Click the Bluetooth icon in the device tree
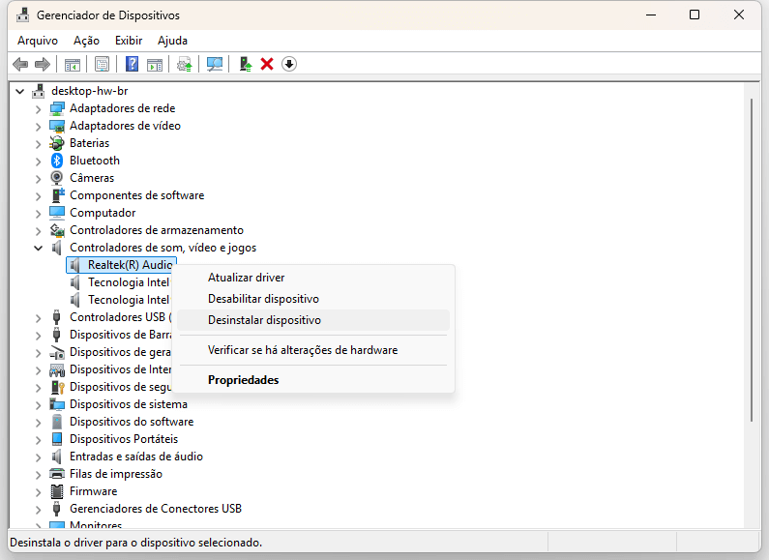769x560 pixels. pos(57,161)
